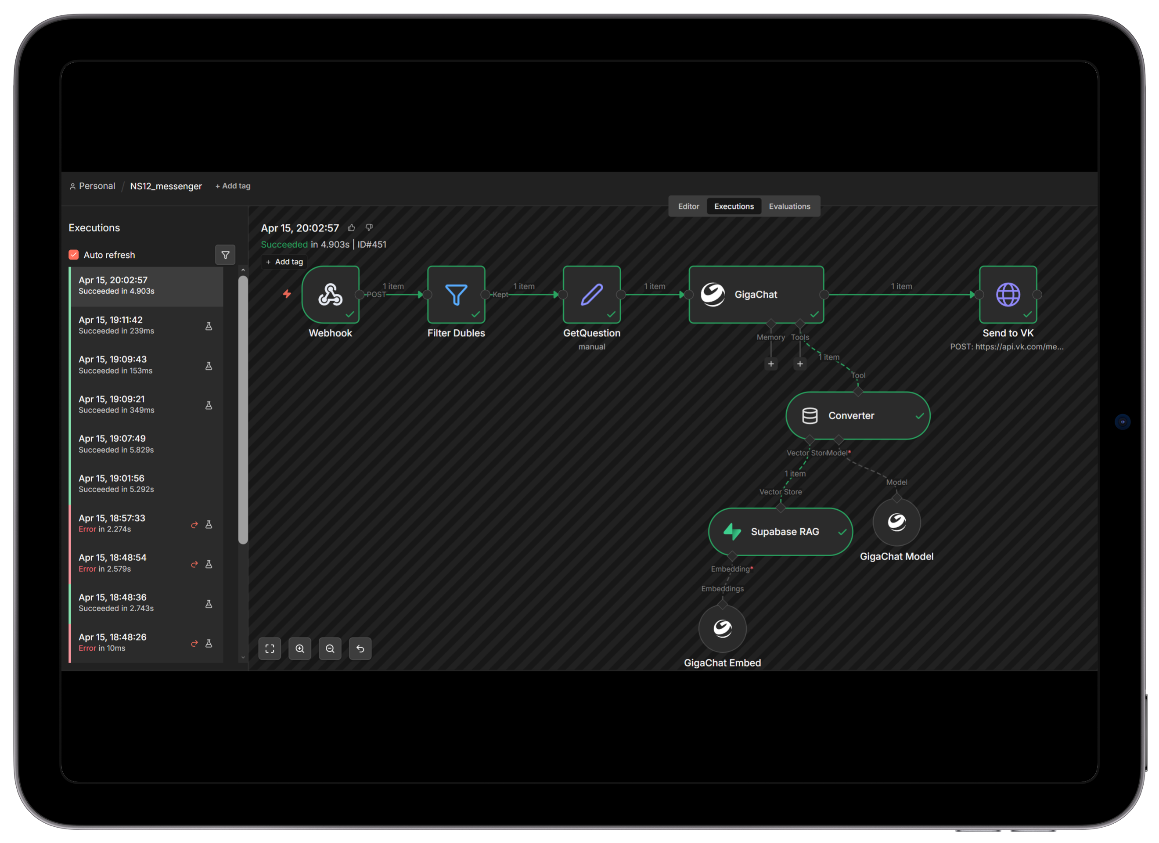This screenshot has height=843, width=1159.
Task: Reset the canvas zoom
Action: (360, 648)
